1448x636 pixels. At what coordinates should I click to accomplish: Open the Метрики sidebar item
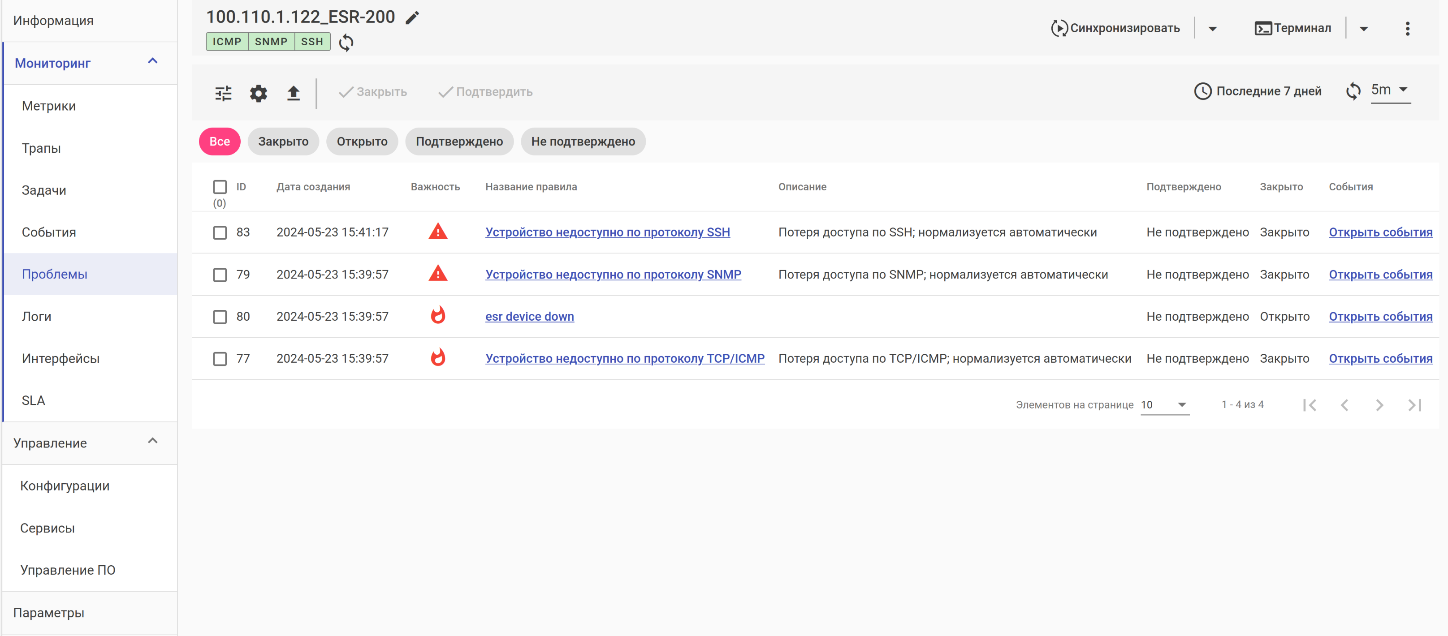[x=49, y=106]
